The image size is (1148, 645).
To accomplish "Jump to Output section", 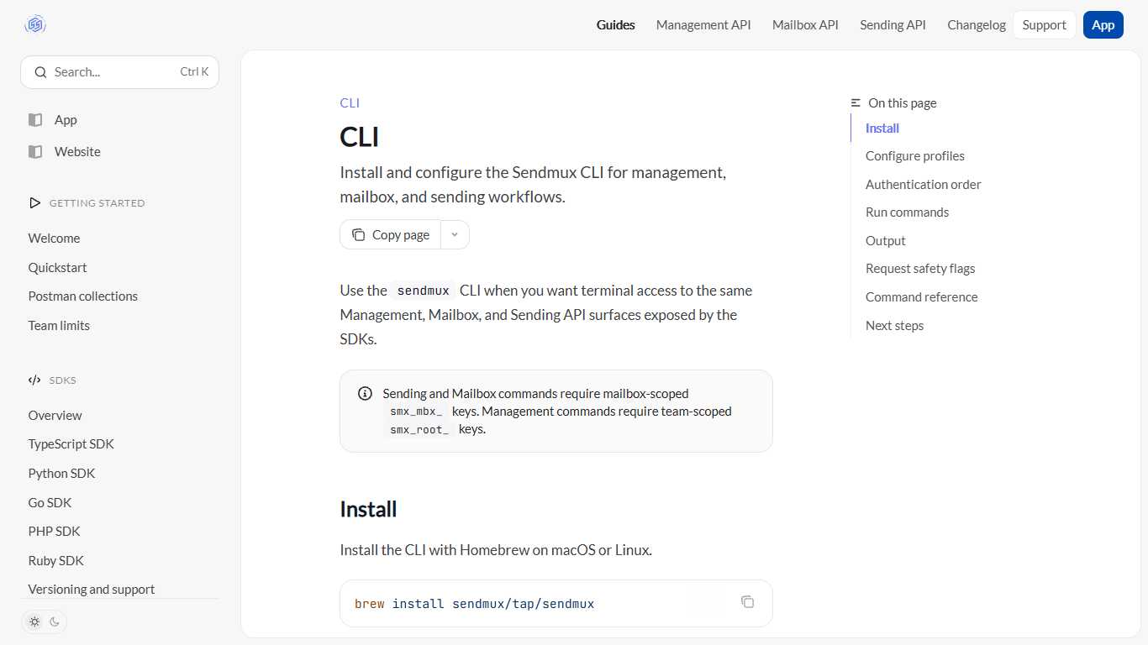I will [886, 241].
